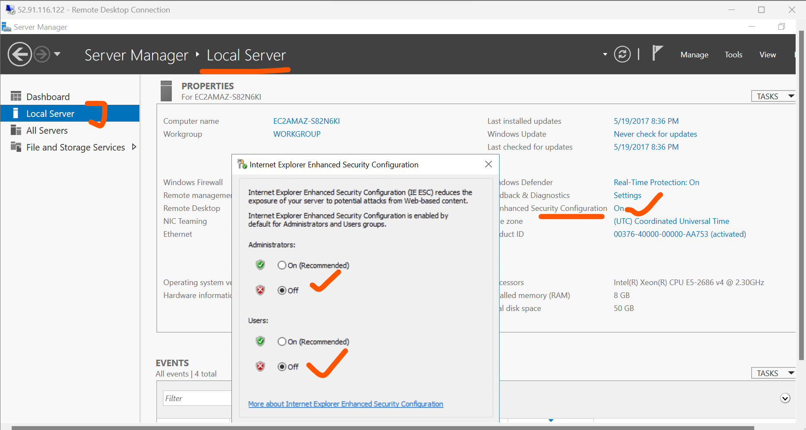Open the notifications flag icon
Screen dimensions: 806x430
(x=657, y=53)
